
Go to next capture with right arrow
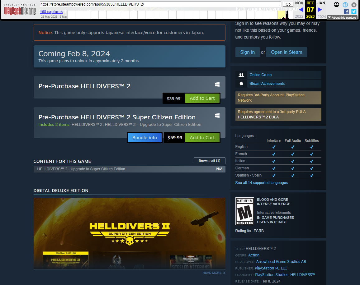320,10
